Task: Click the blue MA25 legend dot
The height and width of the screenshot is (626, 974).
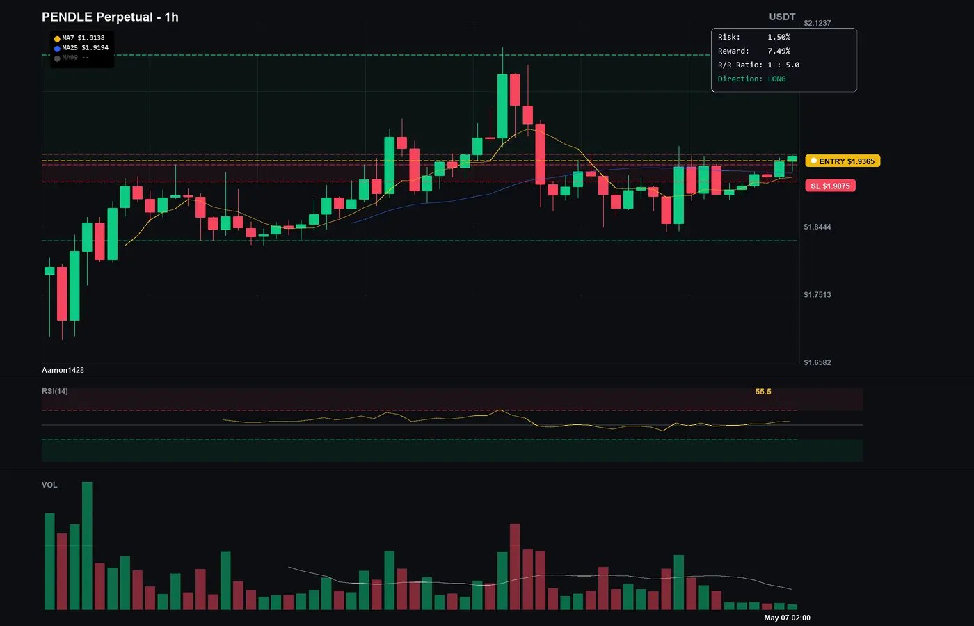Action: [x=57, y=49]
